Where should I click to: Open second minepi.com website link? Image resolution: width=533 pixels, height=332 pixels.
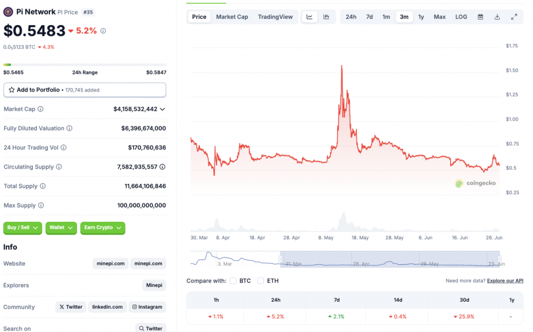coord(148,263)
